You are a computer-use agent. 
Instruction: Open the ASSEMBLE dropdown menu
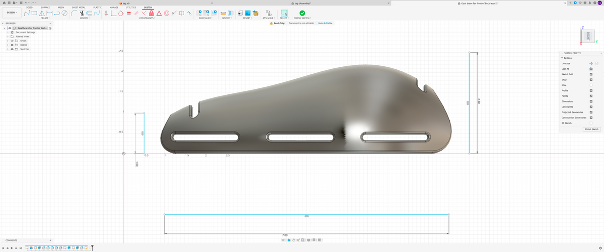[269, 18]
